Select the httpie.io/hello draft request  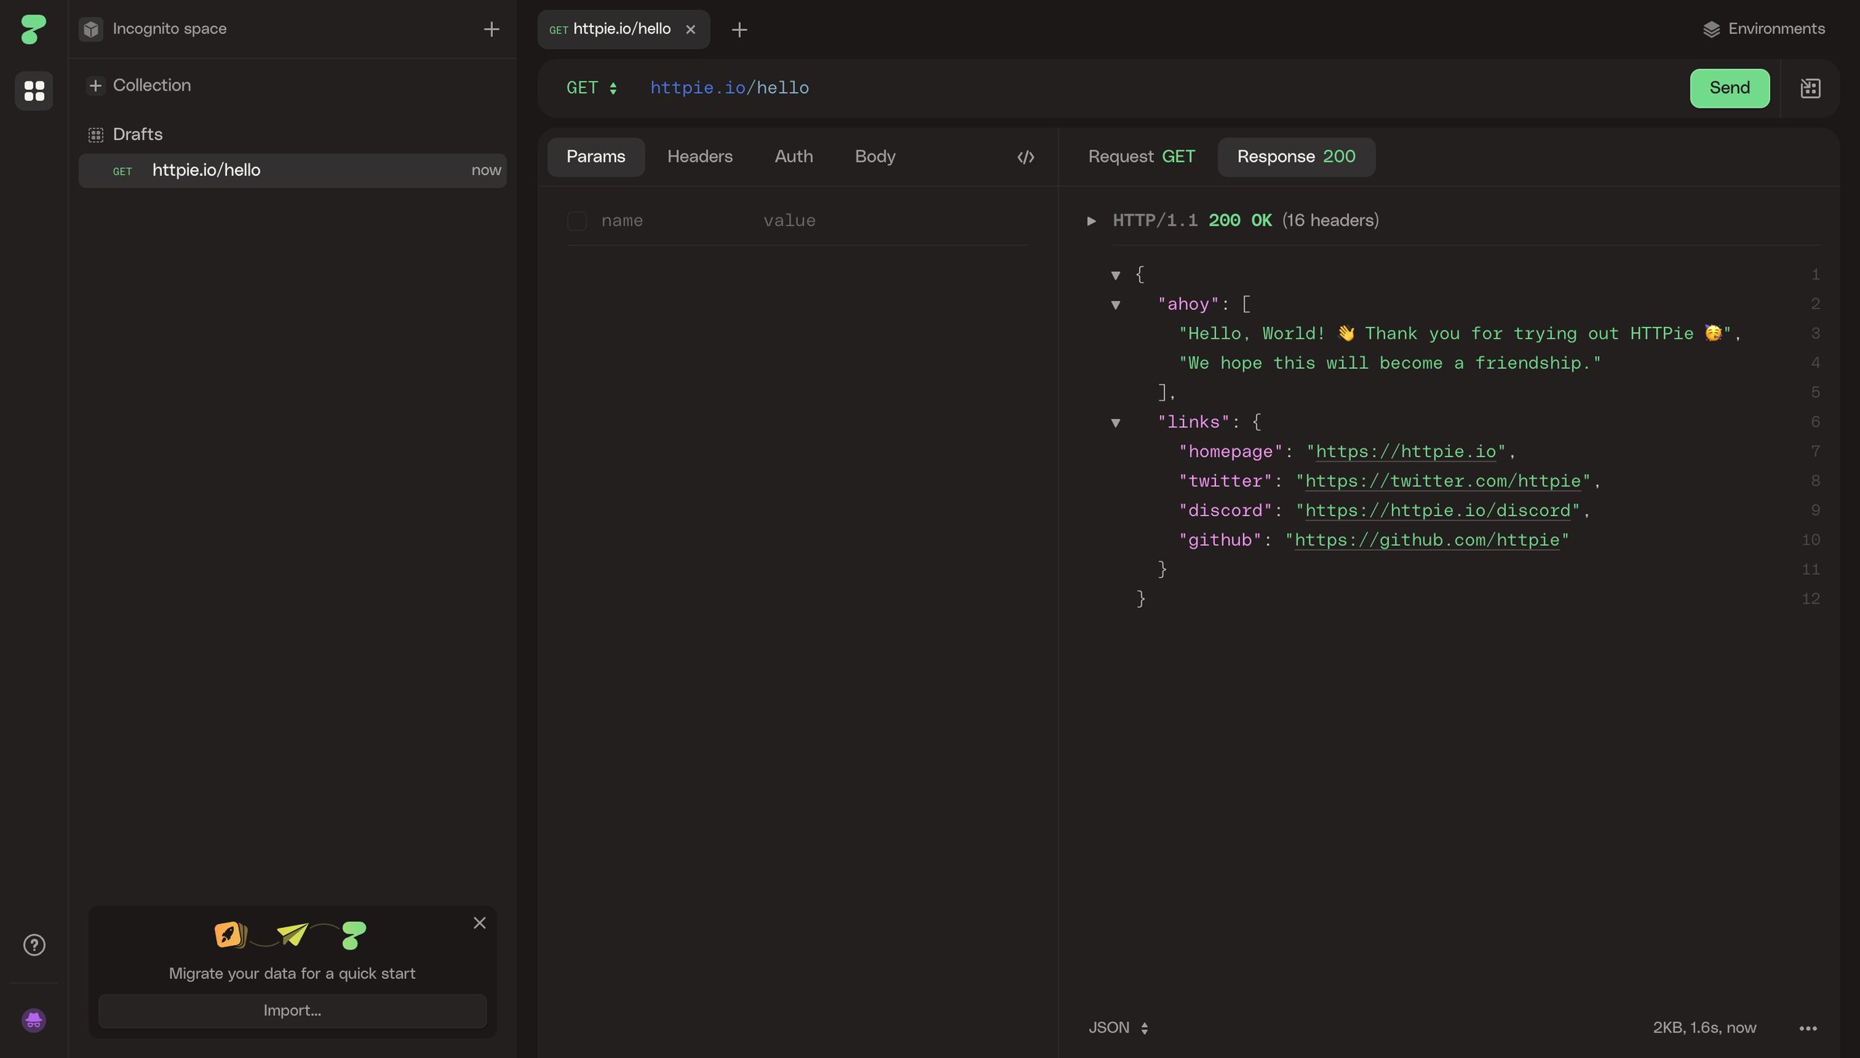tap(292, 170)
